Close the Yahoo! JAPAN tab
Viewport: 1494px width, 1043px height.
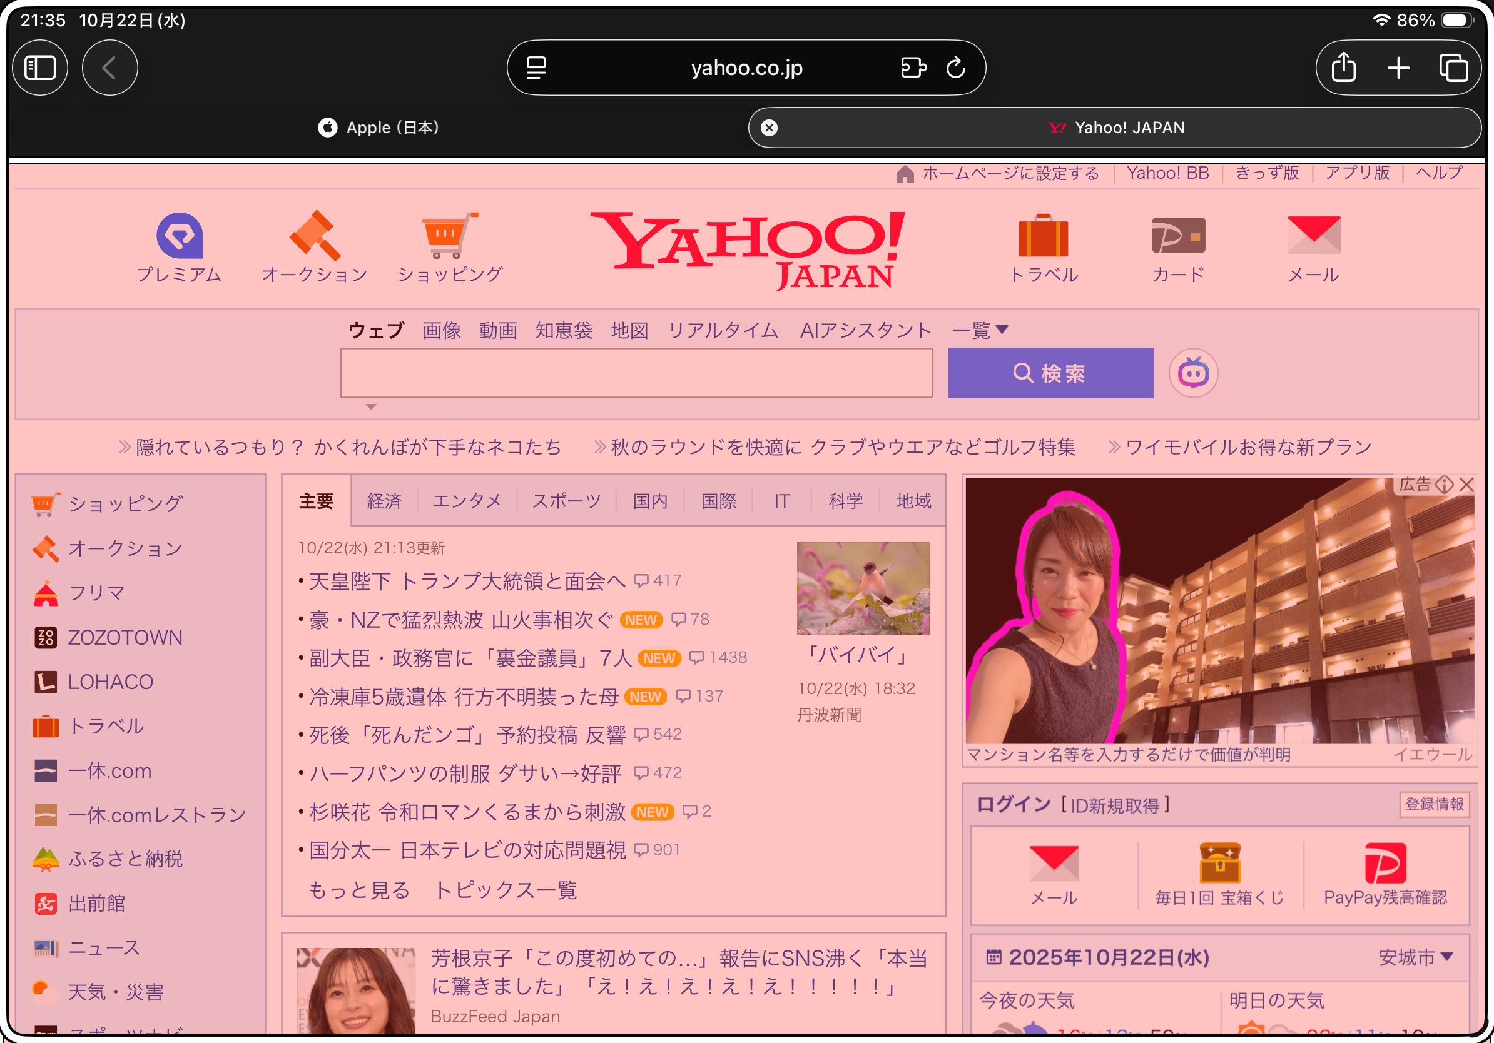tap(769, 128)
